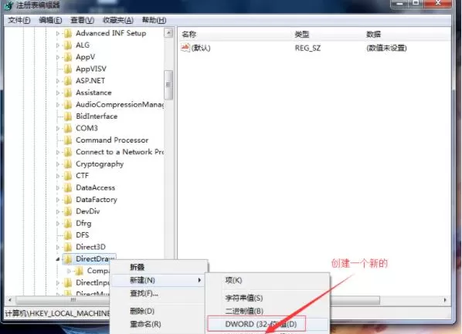Click the DFS folder icon
The height and width of the screenshot is (334, 462).
(x=68, y=235)
